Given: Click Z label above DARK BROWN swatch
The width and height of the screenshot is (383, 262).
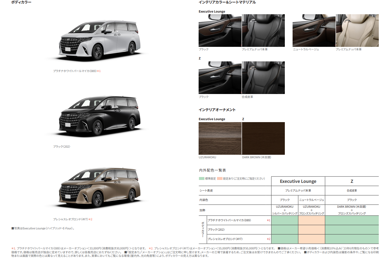Looking at the screenshot, I should (243, 119).
